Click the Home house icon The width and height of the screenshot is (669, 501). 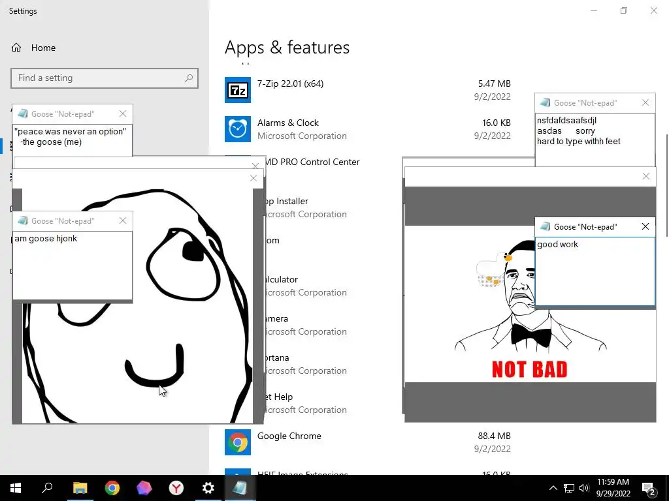[16, 48]
